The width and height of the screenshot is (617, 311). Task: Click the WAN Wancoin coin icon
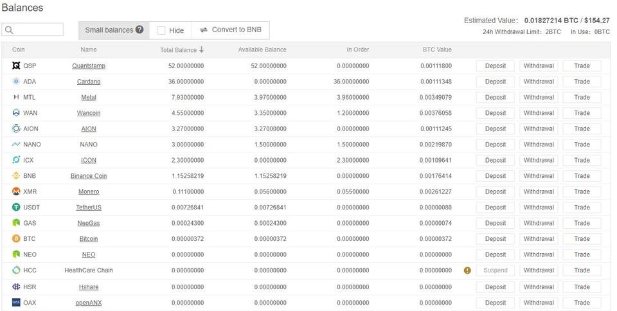pos(16,113)
